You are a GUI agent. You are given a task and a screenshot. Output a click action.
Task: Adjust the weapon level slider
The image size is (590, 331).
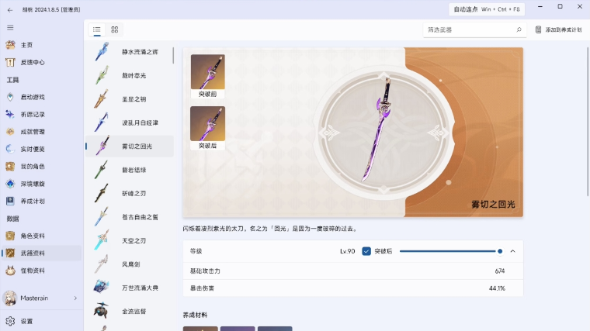450,251
